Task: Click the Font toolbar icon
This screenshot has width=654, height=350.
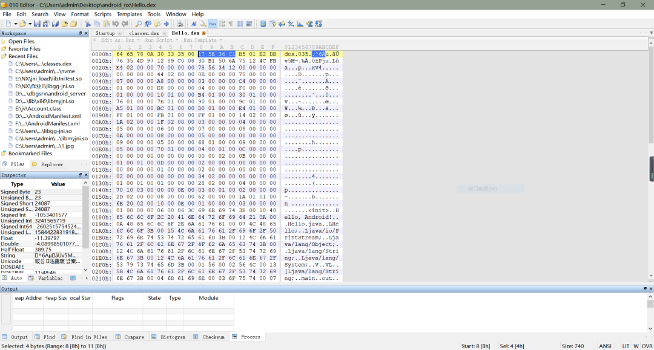Action: point(194,24)
